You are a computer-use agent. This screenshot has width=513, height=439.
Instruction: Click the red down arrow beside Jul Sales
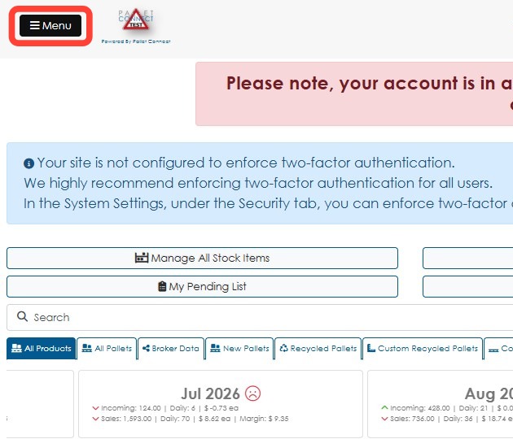95,419
